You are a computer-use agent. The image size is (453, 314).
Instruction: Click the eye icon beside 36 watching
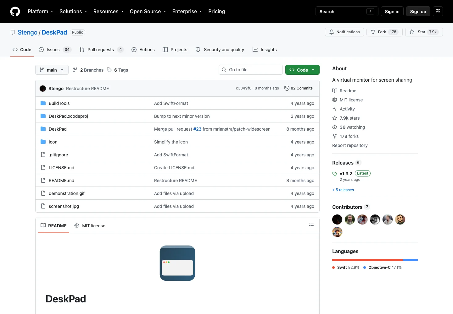point(335,127)
